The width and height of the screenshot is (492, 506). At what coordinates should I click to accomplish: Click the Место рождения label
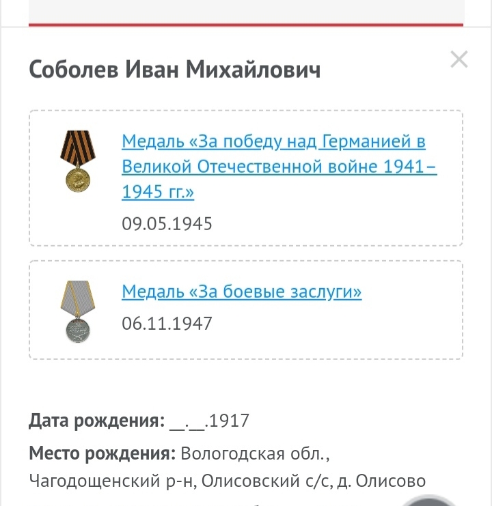pyautogui.click(x=102, y=453)
